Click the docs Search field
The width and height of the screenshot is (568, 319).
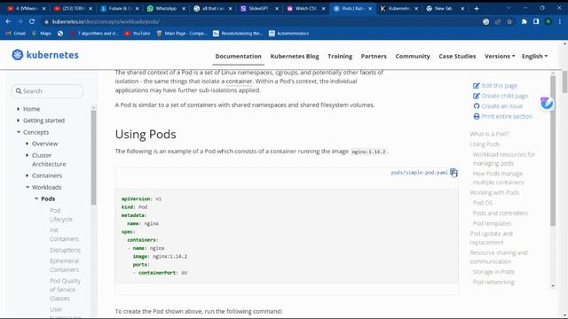[47, 91]
